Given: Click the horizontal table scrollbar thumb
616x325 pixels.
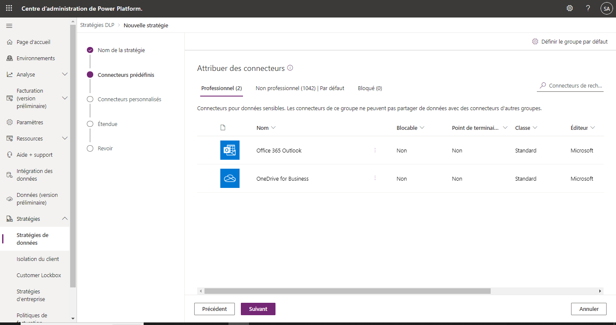Looking at the screenshot, I should pos(347,291).
